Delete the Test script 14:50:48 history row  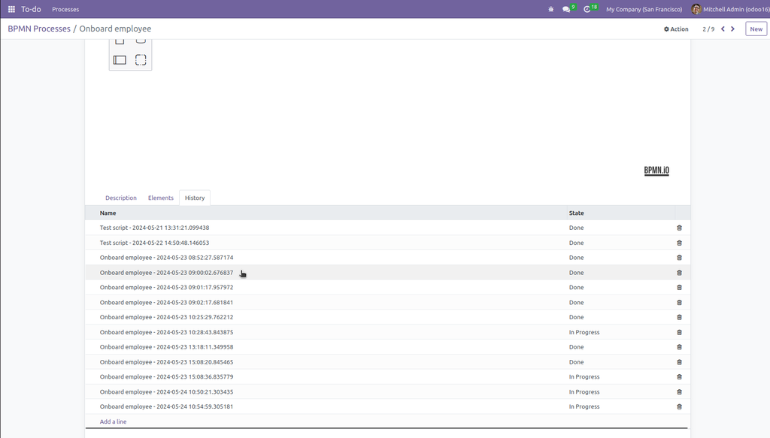coord(680,243)
